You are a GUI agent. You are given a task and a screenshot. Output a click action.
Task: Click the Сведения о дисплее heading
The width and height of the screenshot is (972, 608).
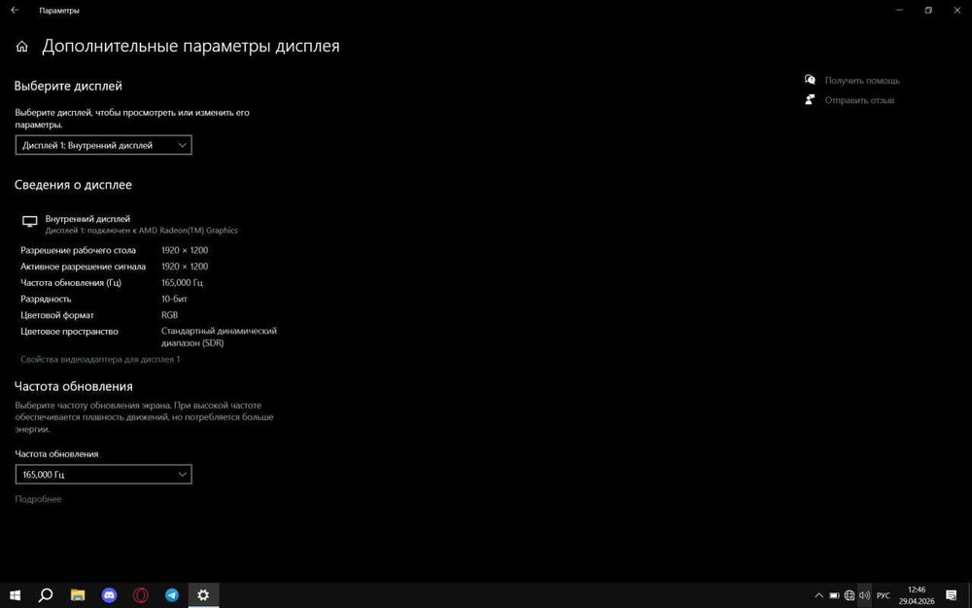coord(73,185)
